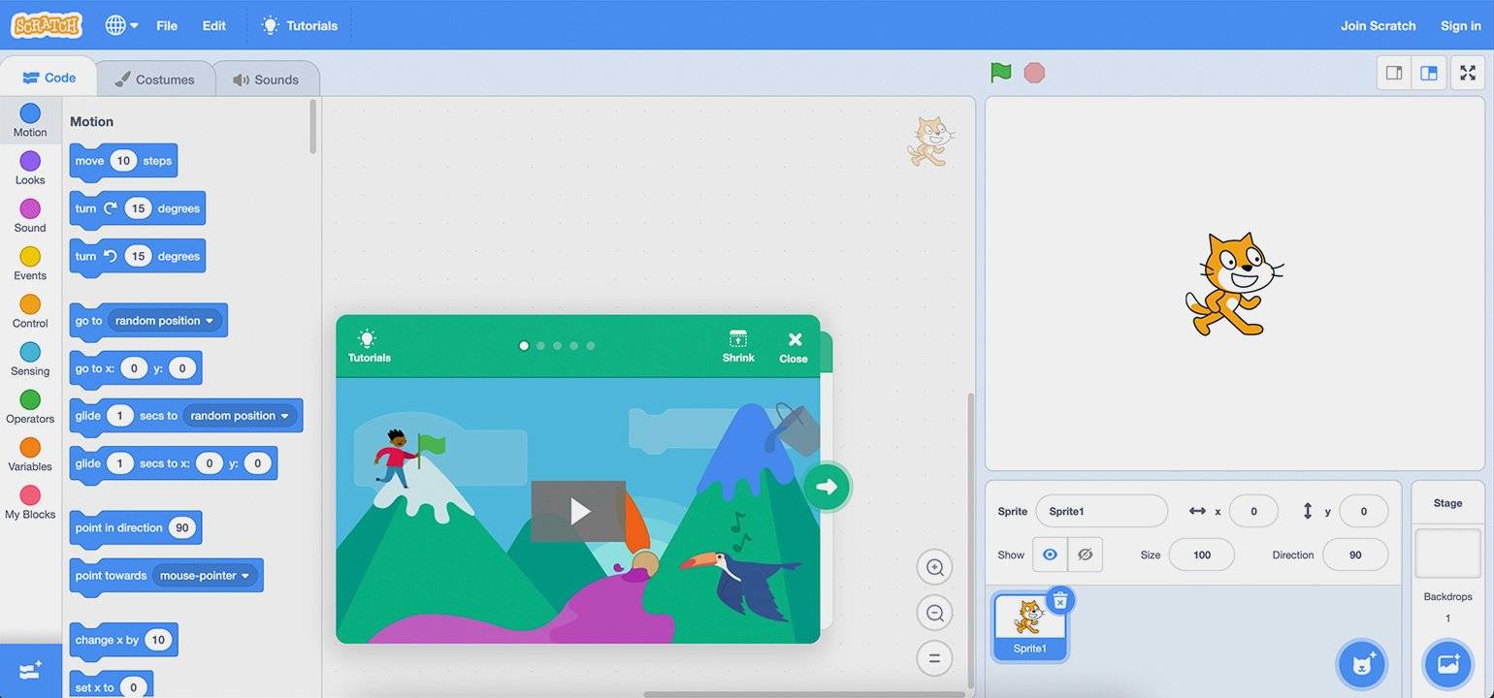Screen dimensions: 1494x698
Task: Open the language globe menu
Action: tap(121, 25)
